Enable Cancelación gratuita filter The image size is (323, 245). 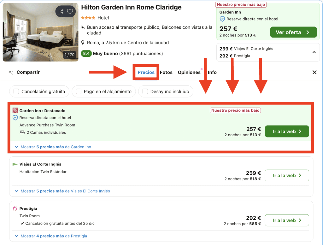16,91
